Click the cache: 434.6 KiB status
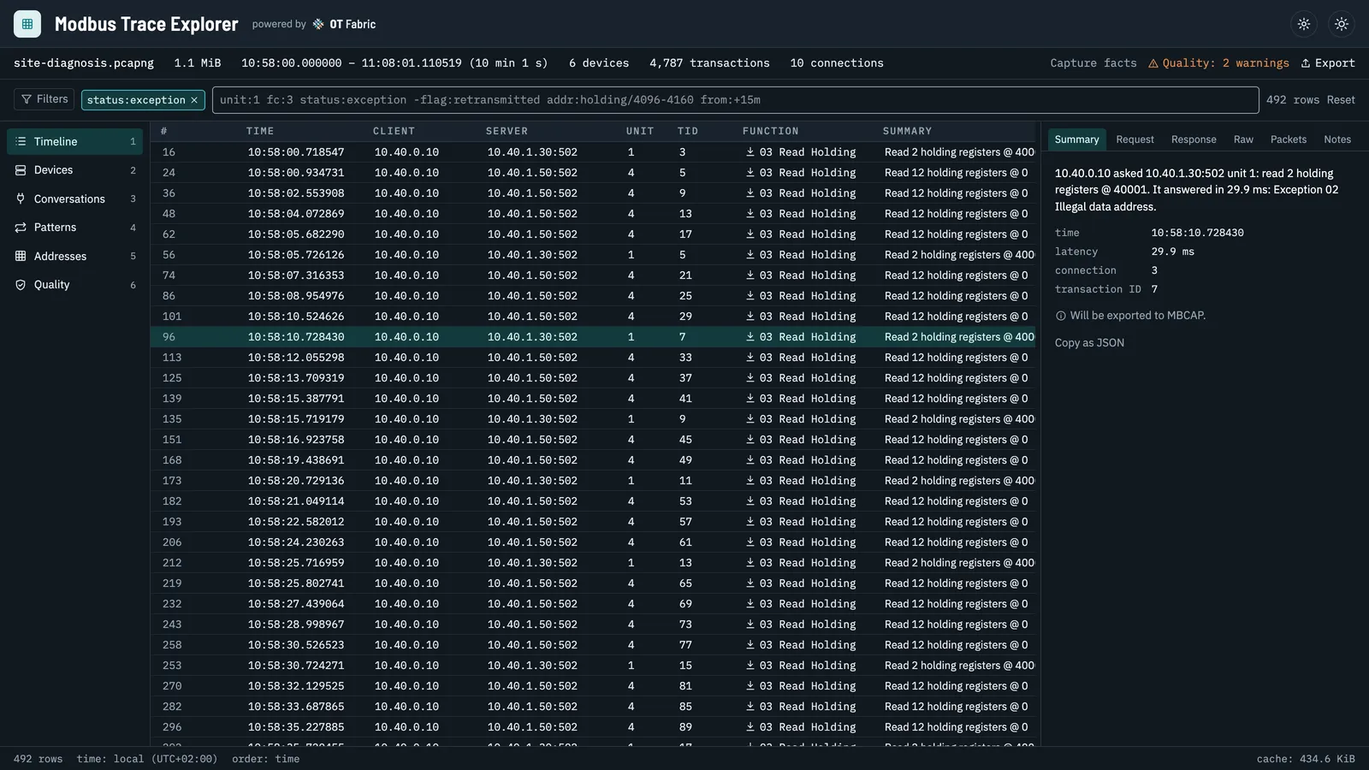 pyautogui.click(x=1306, y=759)
